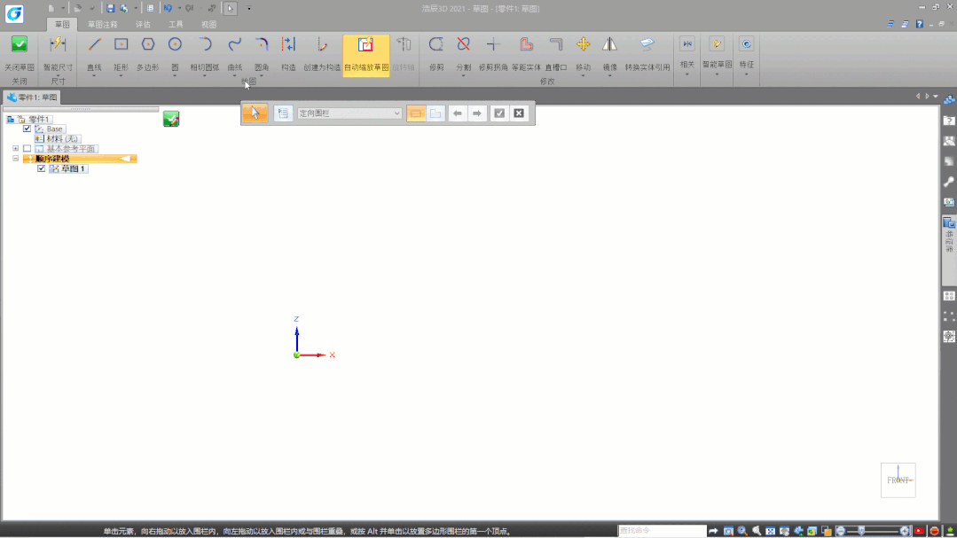The image size is (957, 538).
Task: Open the Feature (特征) group
Action: (747, 54)
